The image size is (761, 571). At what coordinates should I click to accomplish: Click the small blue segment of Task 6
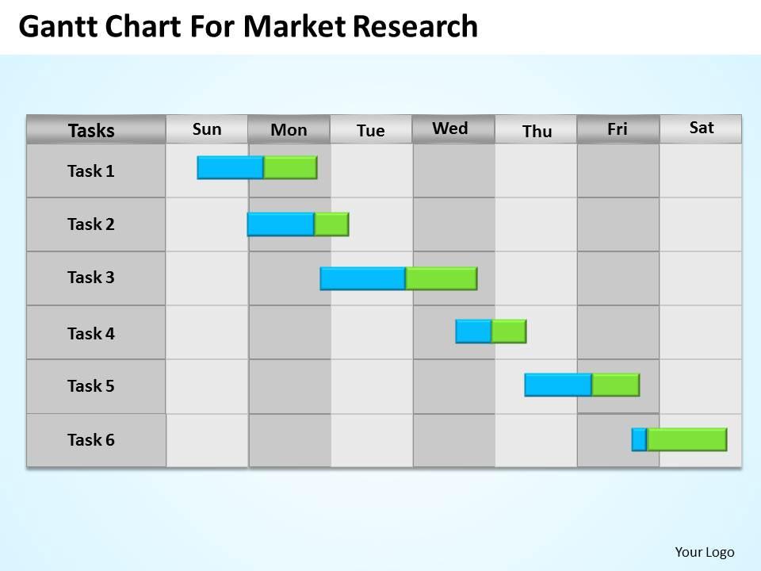[639, 439]
